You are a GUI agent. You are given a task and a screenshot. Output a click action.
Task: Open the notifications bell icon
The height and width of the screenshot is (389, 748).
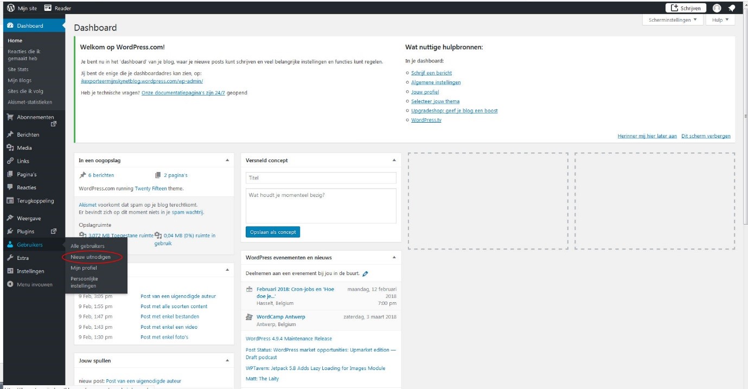732,8
